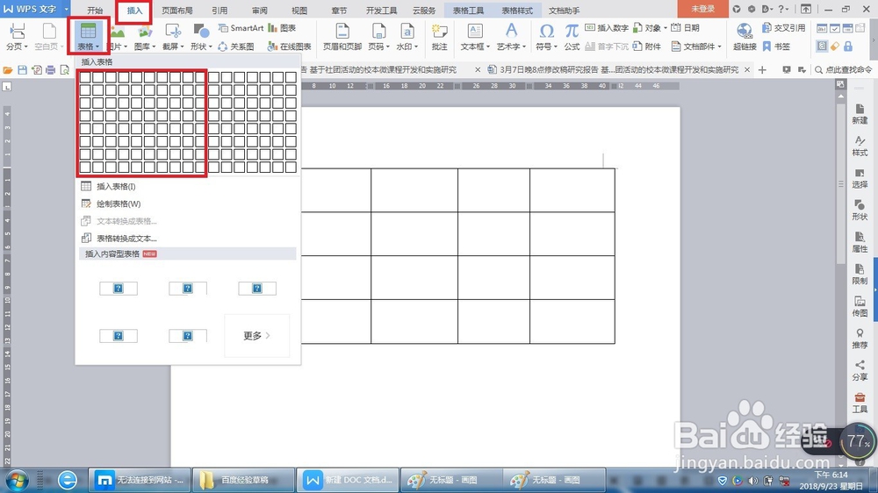This screenshot has height=493, width=878.
Task: Open 在线图表 online charts
Action: pyautogui.click(x=289, y=46)
